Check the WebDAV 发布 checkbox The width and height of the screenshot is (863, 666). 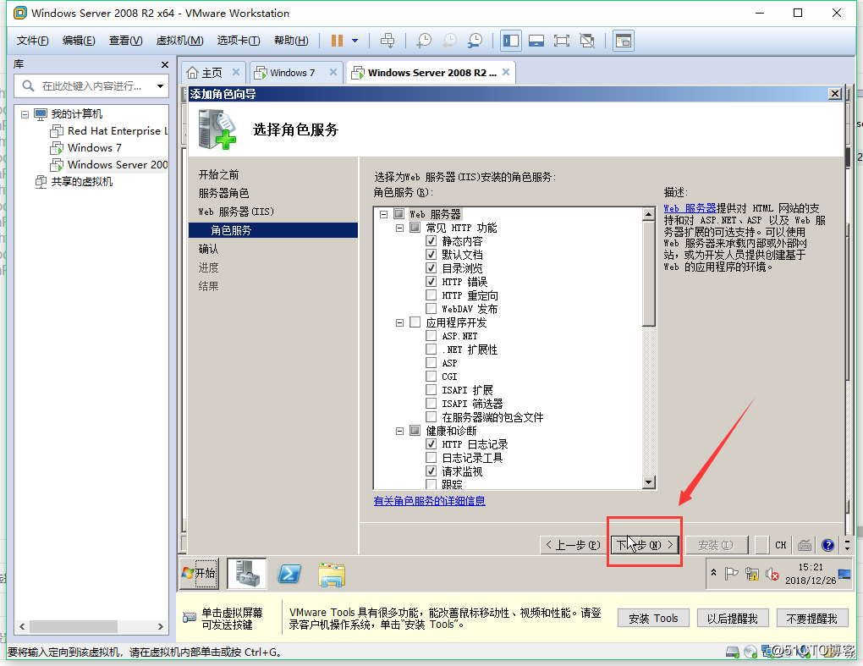(x=431, y=309)
